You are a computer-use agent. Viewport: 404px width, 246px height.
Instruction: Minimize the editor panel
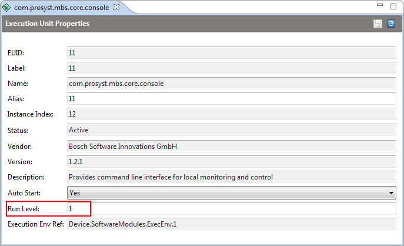click(380, 5)
